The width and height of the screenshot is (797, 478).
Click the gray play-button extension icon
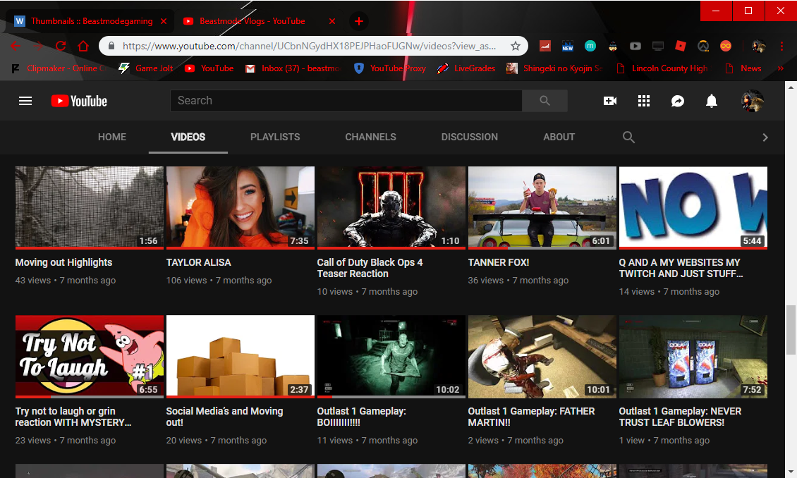click(635, 47)
